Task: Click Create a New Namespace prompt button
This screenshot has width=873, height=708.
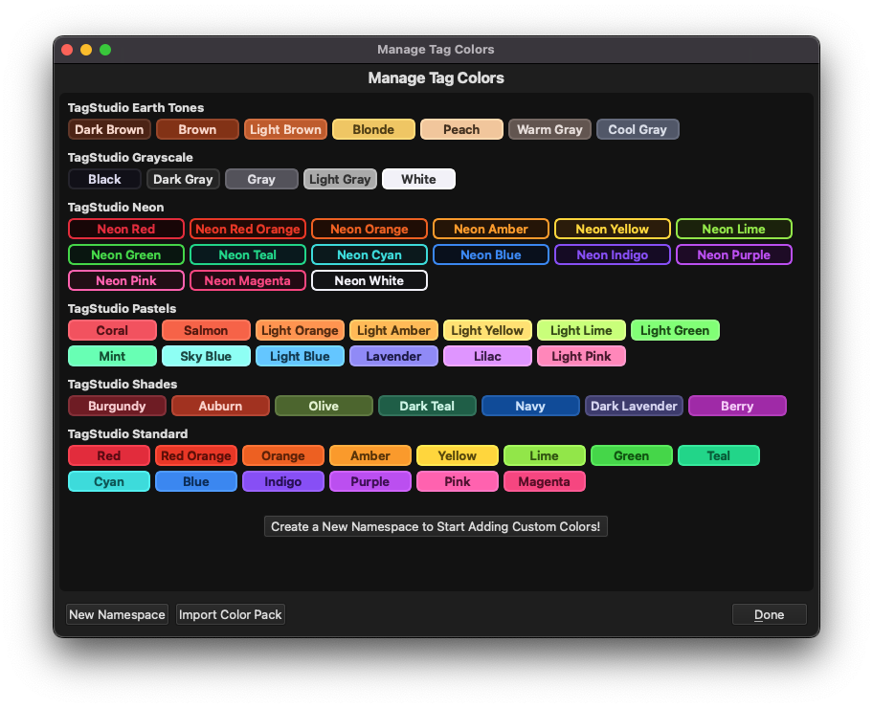Action: tap(436, 526)
